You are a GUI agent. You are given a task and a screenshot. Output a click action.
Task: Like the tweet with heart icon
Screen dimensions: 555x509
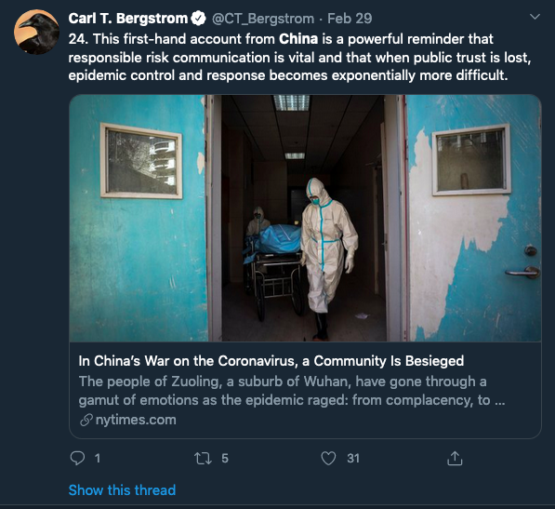pyautogui.click(x=328, y=459)
